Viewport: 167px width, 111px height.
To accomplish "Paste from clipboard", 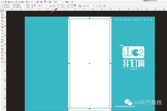I will [23, 2].
